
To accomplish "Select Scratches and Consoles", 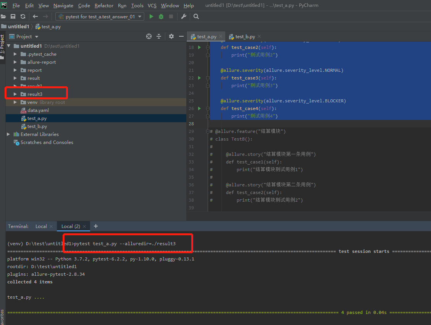I will [47, 142].
